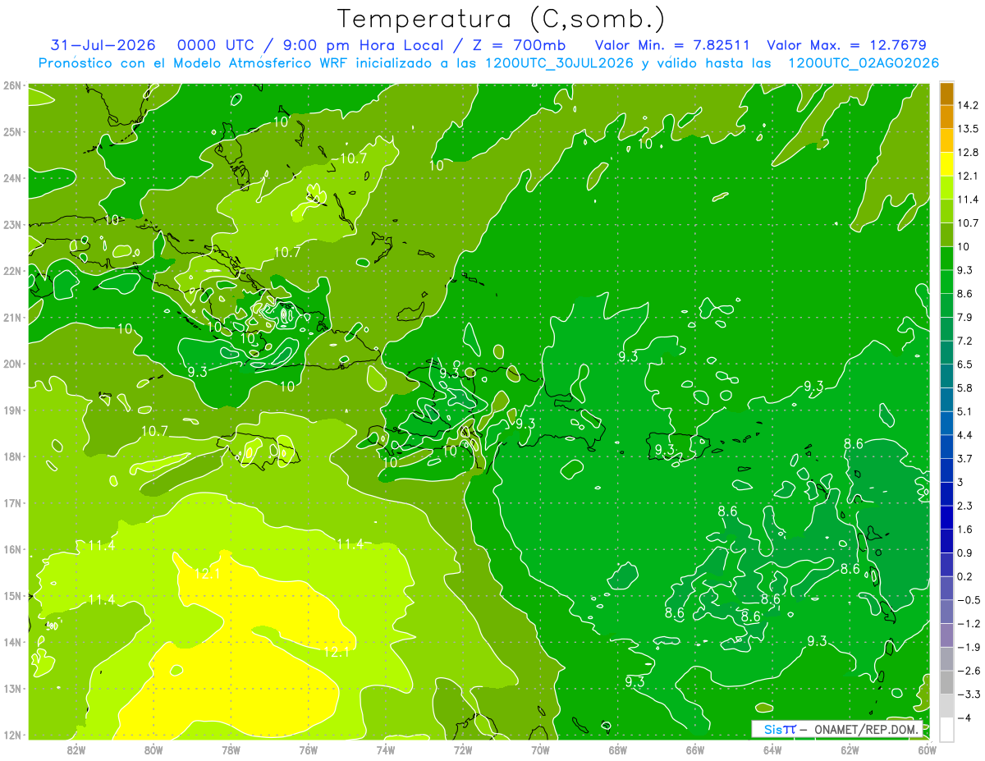985x761 pixels.
Task: Click the "0.2" color scale label
Action: [965, 576]
